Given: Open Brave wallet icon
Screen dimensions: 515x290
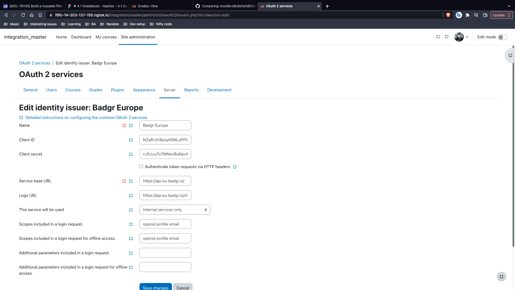Looking at the screenshot, I should coord(485,15).
